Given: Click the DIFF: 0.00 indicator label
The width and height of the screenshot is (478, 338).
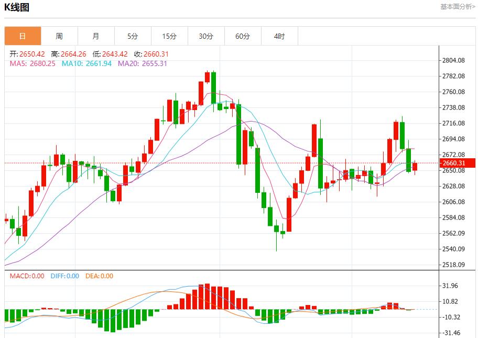Looking at the screenshot, I should coord(64,276).
